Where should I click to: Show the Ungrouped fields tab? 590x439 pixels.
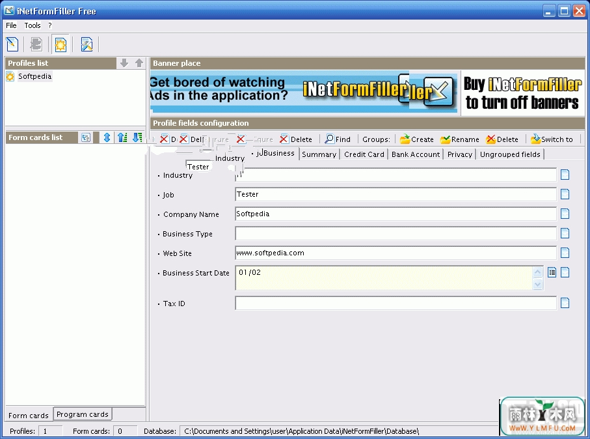click(510, 154)
